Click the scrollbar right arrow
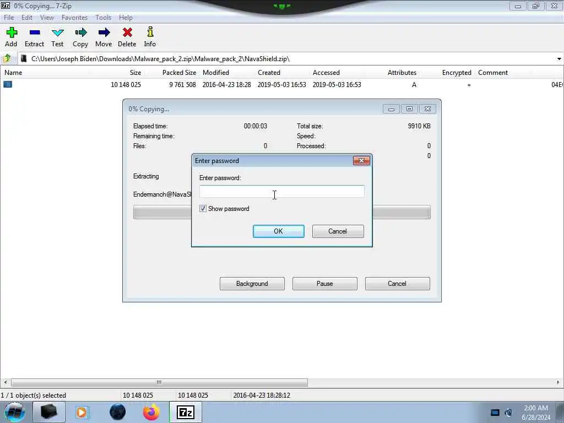 coord(558,382)
